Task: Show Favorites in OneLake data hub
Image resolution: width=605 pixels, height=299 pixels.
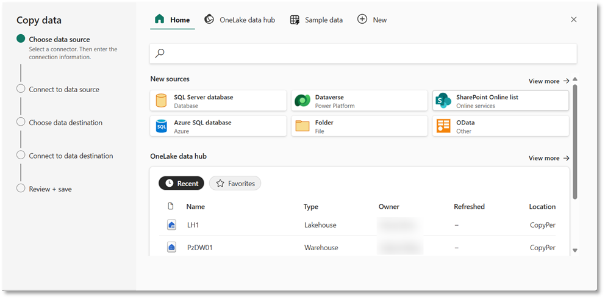Action: [235, 183]
